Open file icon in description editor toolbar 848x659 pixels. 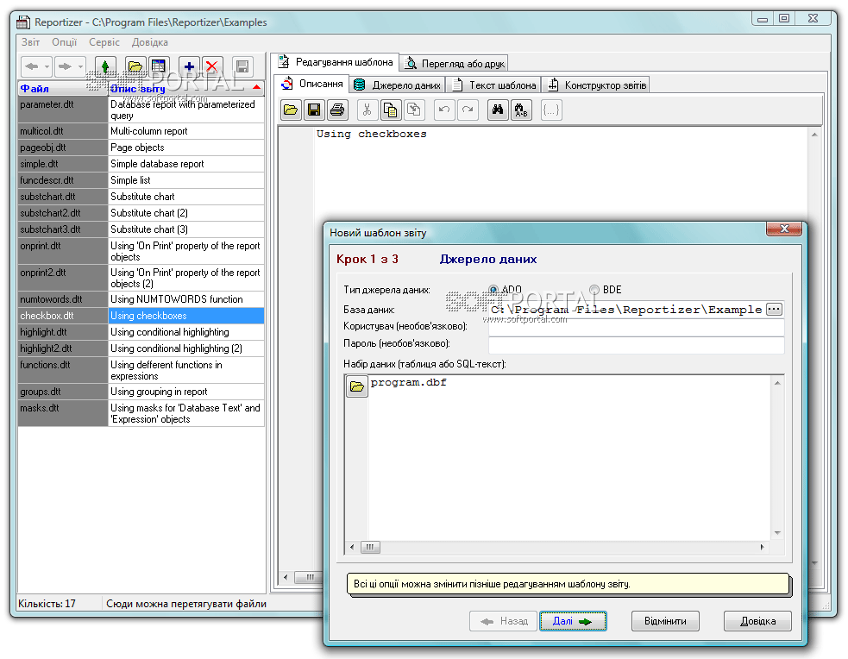coord(291,110)
